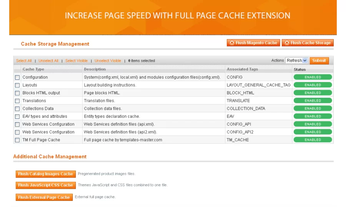Flush the JavaScript/CSS Cache
346x207 pixels.
click(x=45, y=185)
